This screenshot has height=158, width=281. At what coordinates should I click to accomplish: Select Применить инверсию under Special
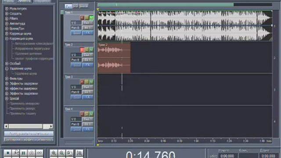pos(25,104)
